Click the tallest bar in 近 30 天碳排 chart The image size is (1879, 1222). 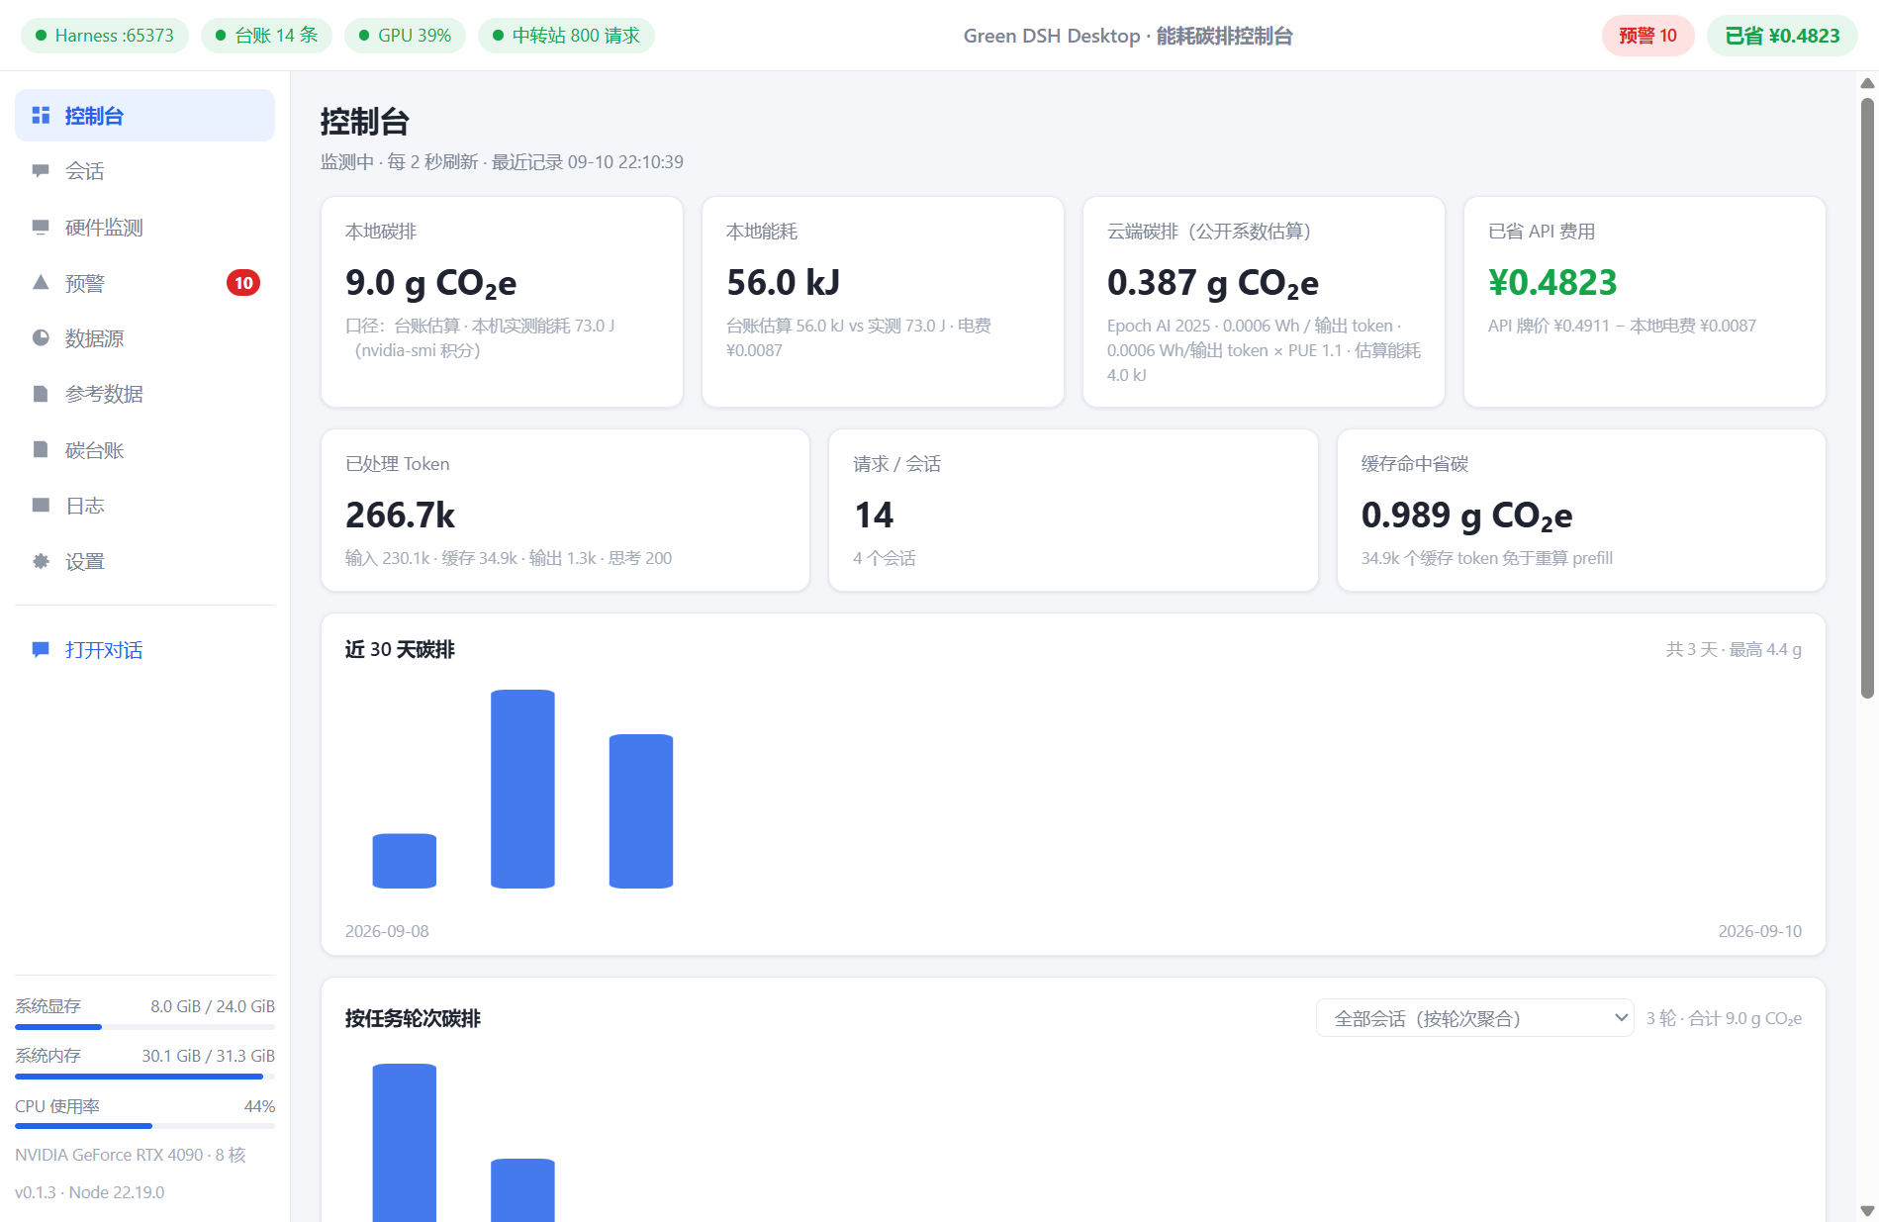coord(522,789)
